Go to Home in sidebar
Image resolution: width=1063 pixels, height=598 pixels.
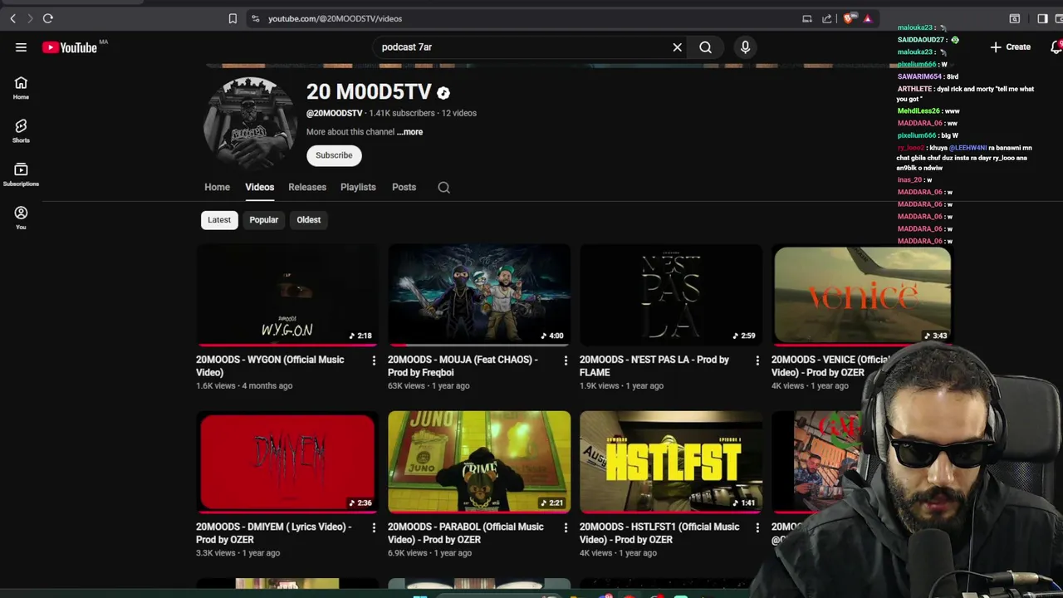tap(21, 88)
